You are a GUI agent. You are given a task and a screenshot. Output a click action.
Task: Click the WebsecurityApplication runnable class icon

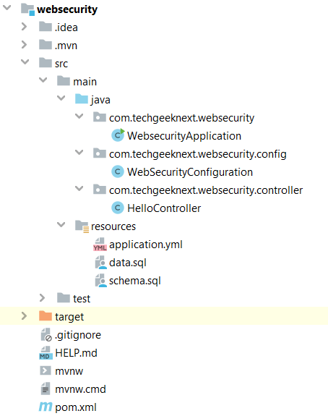click(118, 135)
